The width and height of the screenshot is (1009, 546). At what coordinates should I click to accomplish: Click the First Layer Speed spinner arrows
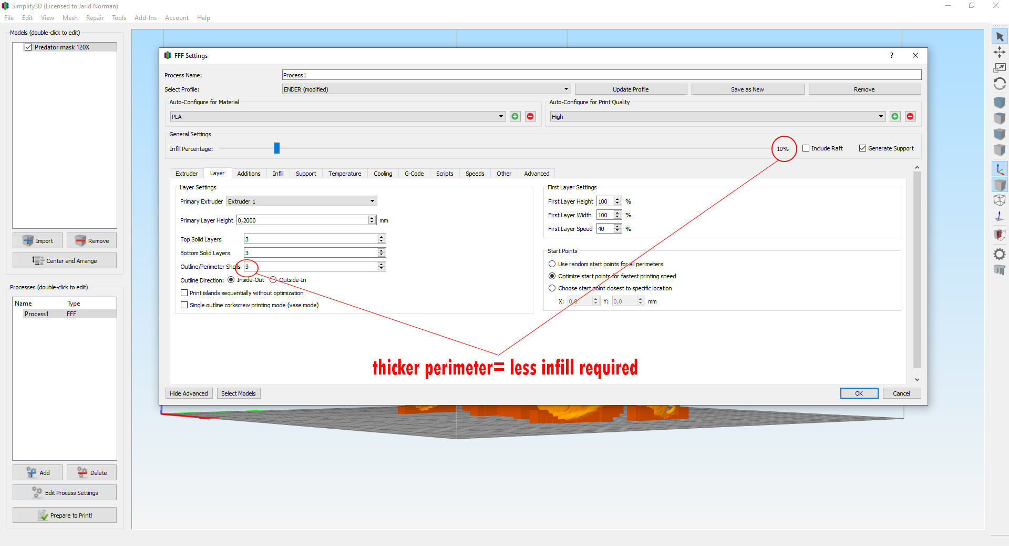[x=617, y=229]
